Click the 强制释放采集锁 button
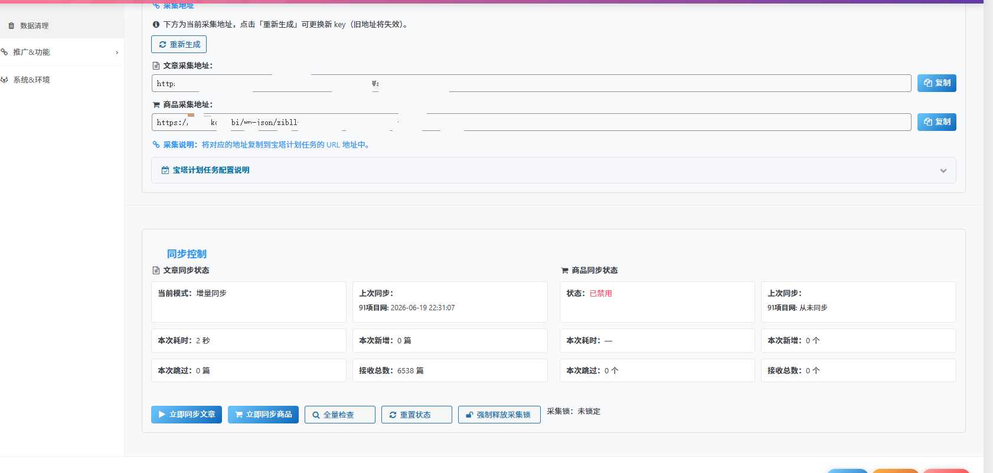The width and height of the screenshot is (993, 473). pyautogui.click(x=499, y=415)
